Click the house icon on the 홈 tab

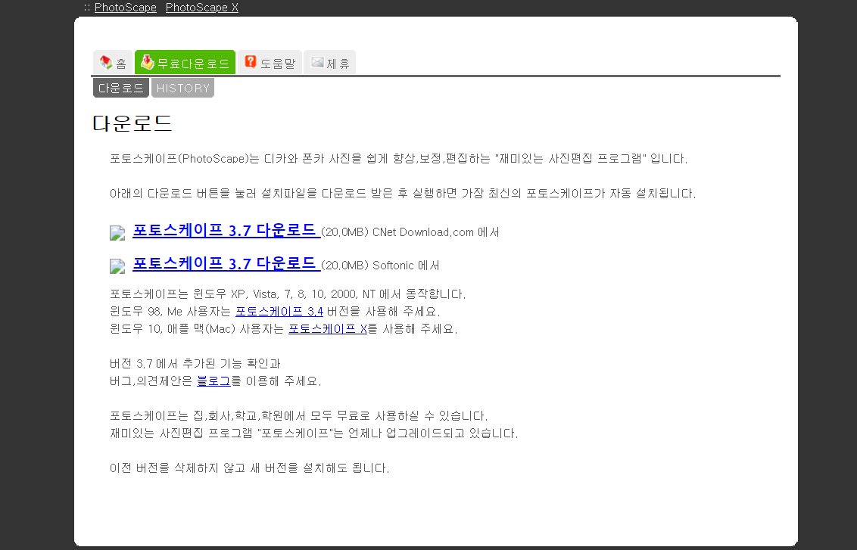pyautogui.click(x=106, y=62)
